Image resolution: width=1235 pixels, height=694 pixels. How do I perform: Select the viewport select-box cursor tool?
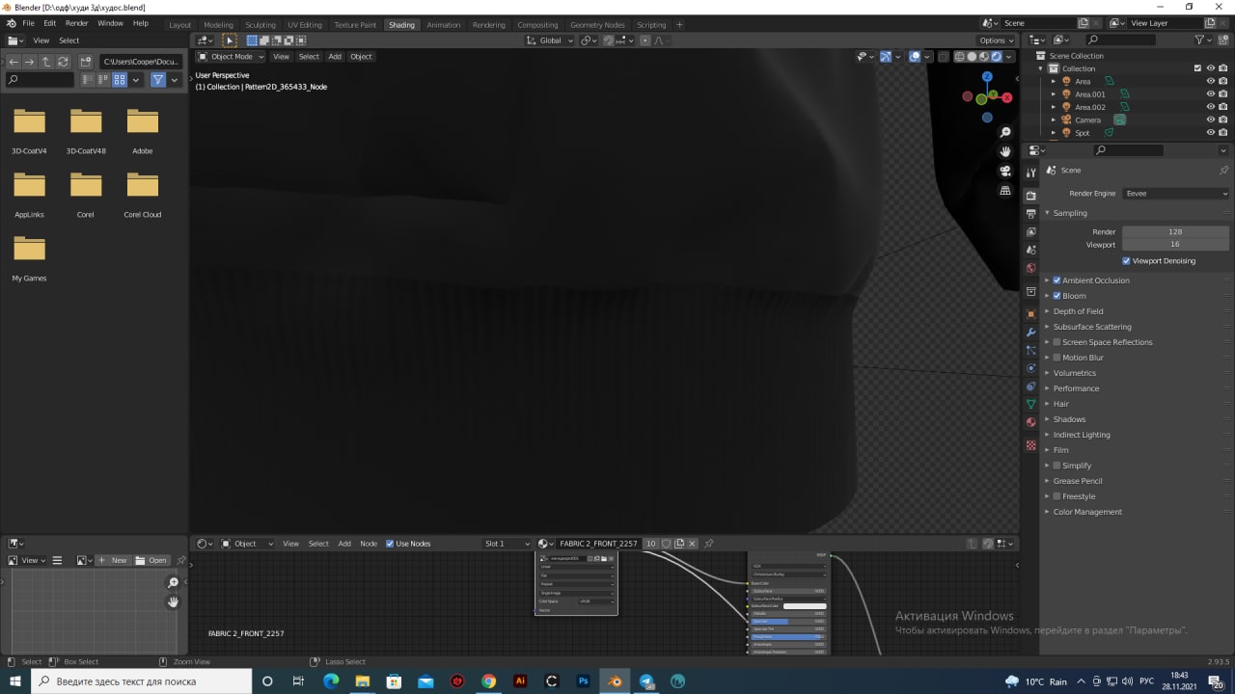[x=230, y=40]
